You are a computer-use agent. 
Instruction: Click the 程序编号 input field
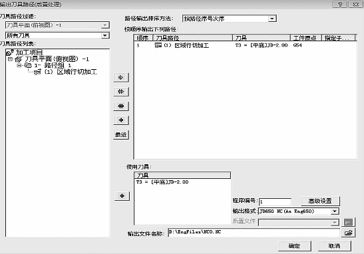point(275,201)
